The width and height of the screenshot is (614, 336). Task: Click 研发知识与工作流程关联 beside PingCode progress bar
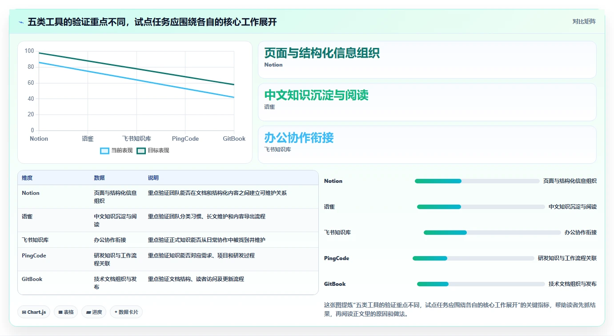[567, 258]
